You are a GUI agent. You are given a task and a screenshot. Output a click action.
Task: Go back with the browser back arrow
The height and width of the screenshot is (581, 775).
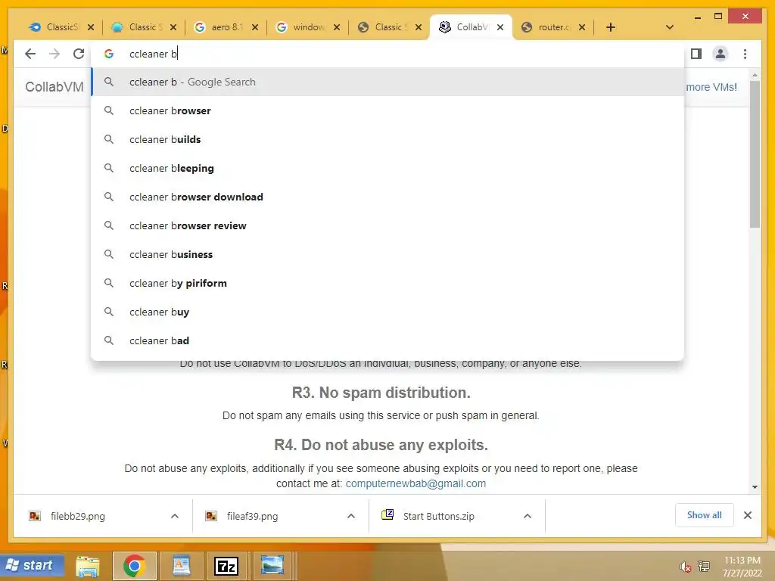[30, 54]
